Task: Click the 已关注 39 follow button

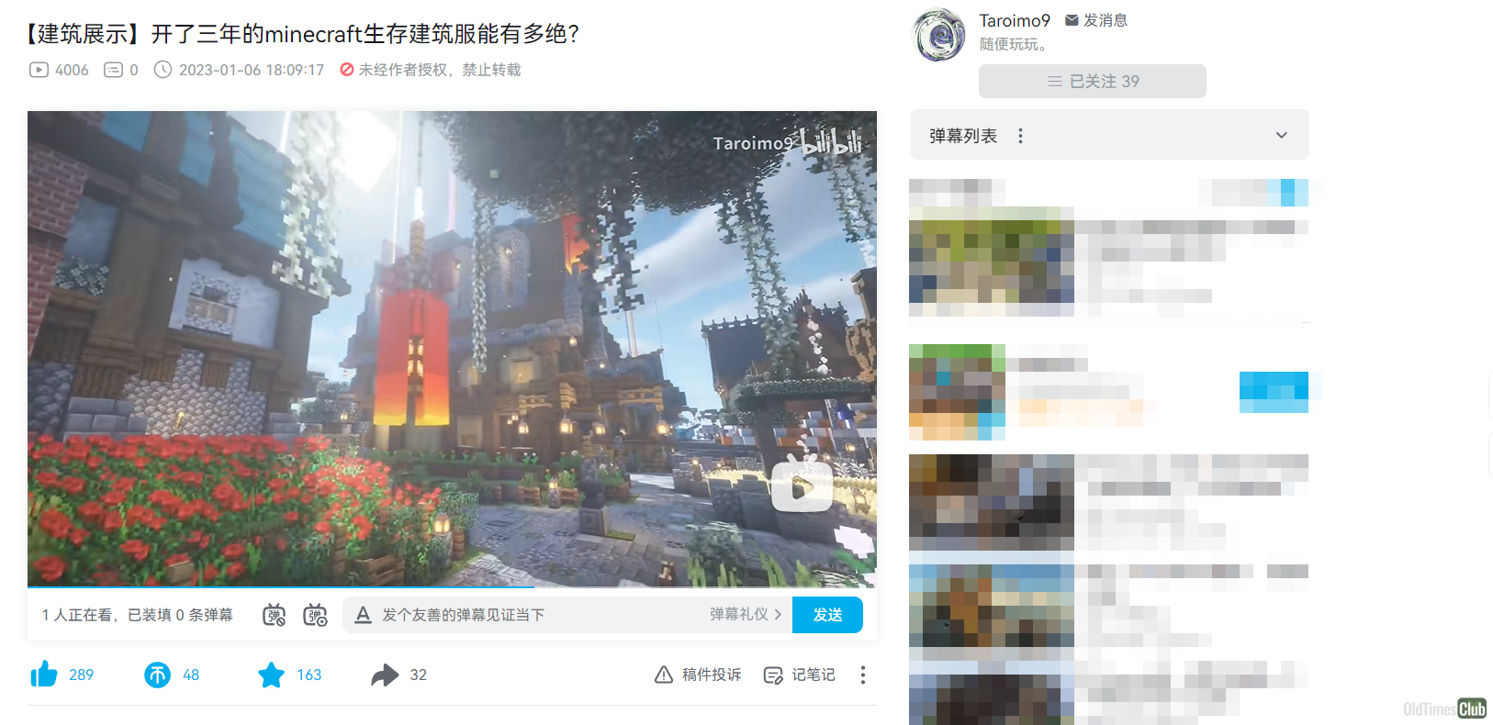Action: click(1093, 81)
